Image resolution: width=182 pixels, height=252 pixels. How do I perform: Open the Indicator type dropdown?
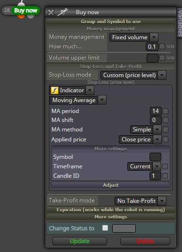point(72,90)
